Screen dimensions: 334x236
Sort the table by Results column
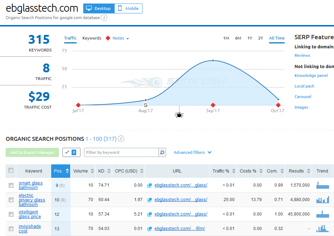click(x=299, y=171)
